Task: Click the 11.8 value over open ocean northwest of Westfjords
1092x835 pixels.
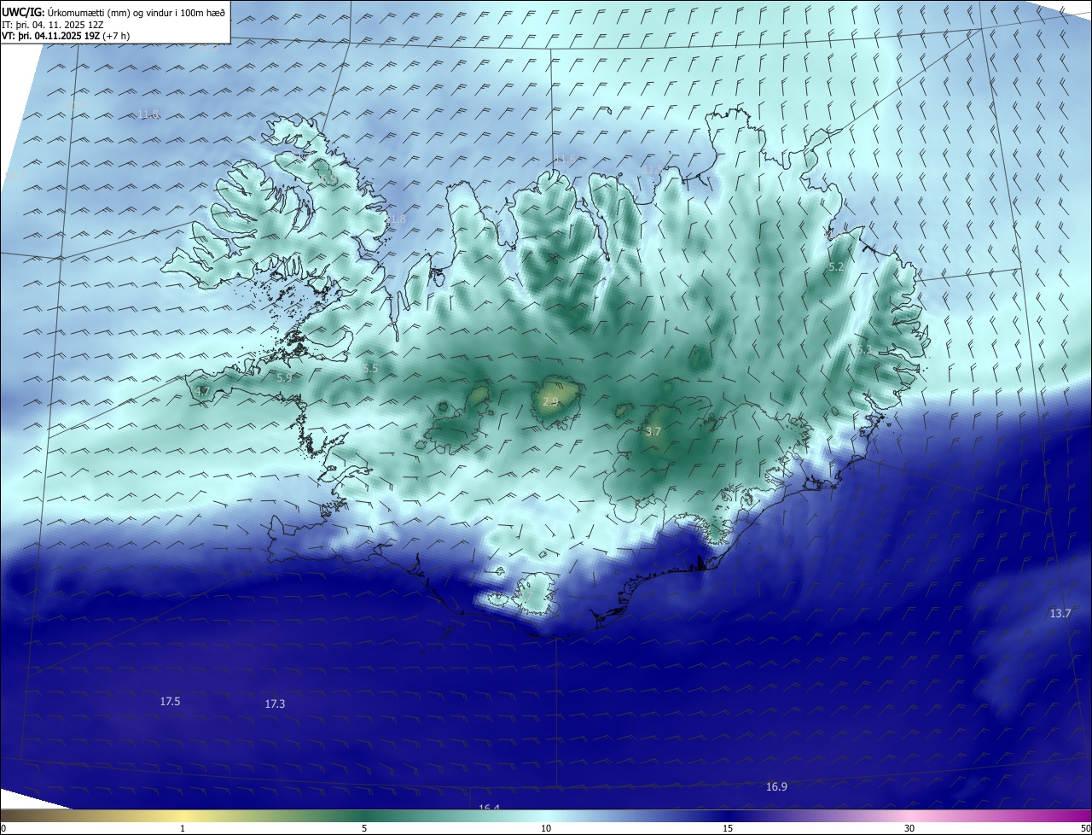Action: point(148,114)
